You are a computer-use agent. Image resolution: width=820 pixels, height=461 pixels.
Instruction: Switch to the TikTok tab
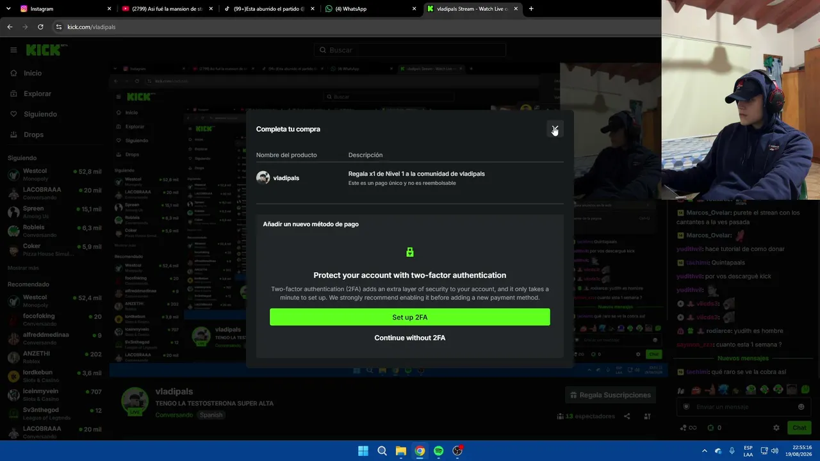point(269,9)
